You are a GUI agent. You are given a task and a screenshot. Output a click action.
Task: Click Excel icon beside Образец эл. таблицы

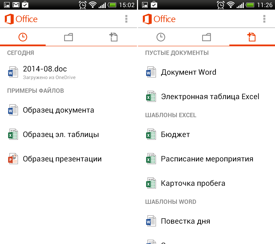(x=13, y=134)
